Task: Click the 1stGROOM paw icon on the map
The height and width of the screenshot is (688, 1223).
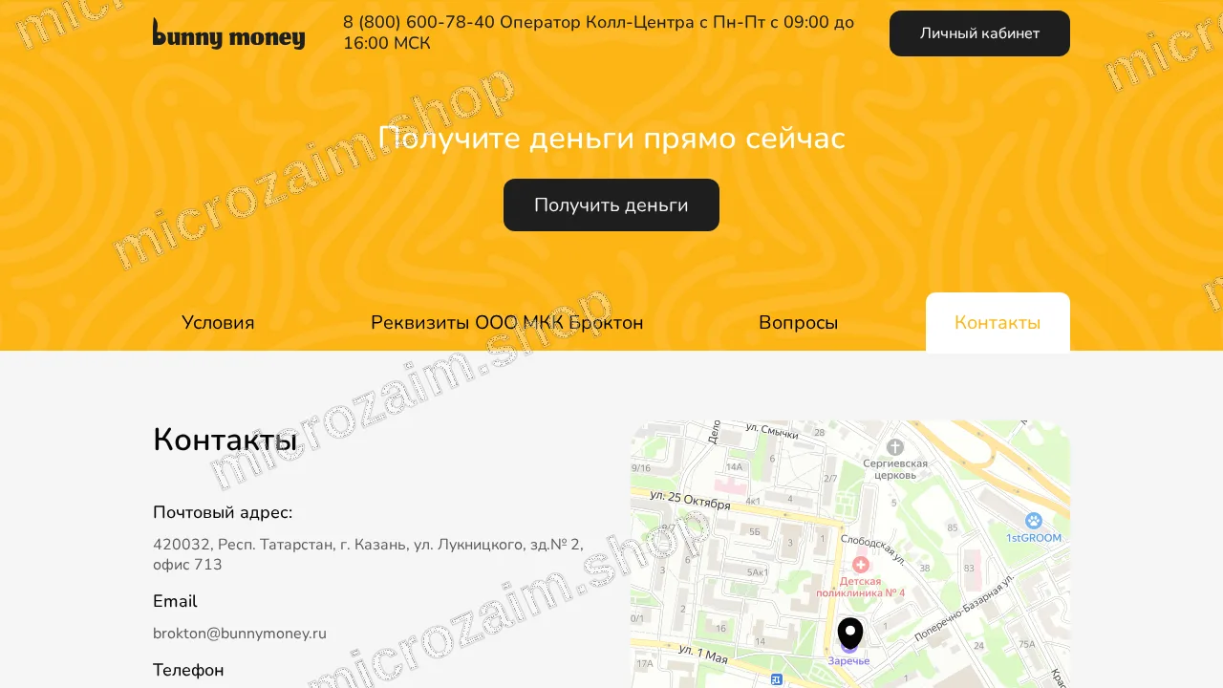Action: [x=1034, y=521]
